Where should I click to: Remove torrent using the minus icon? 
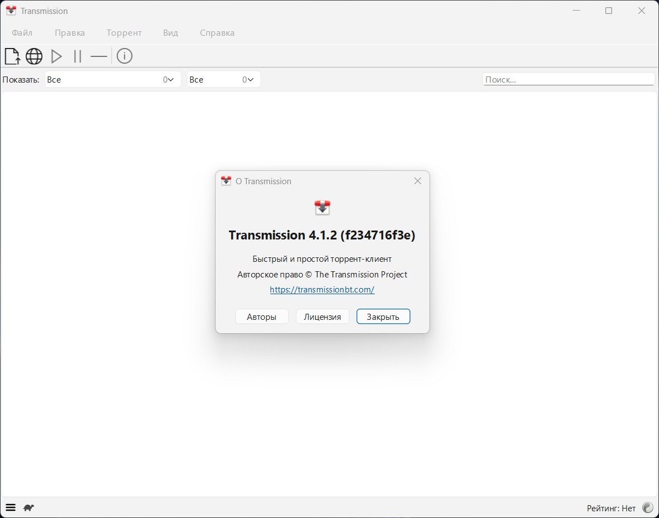point(99,56)
